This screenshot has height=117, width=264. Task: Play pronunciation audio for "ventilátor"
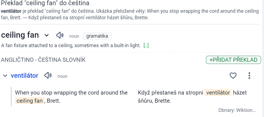[x=48, y=76]
